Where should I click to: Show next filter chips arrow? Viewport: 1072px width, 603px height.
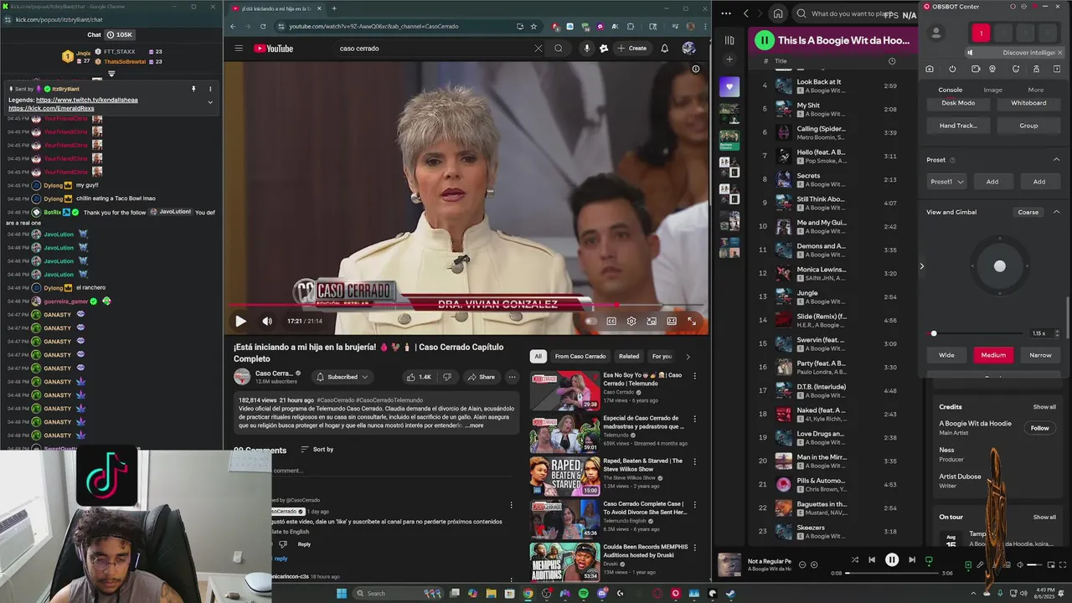click(x=688, y=356)
